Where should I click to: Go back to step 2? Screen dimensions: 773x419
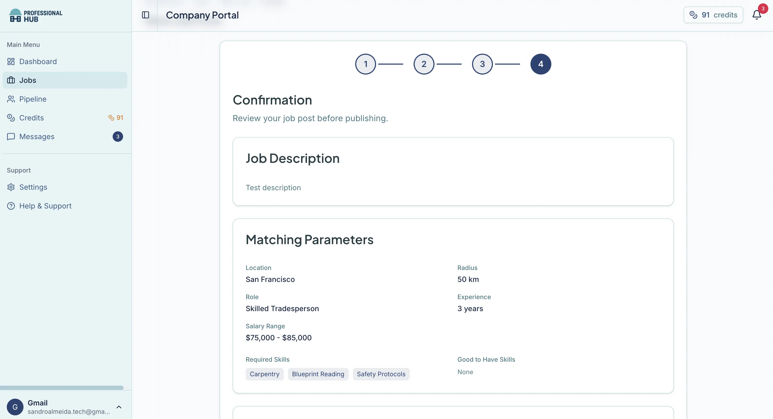coord(424,64)
